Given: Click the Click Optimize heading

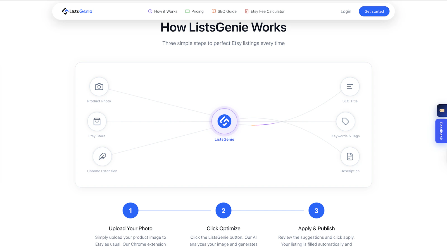Looking at the screenshot, I should point(223,229).
